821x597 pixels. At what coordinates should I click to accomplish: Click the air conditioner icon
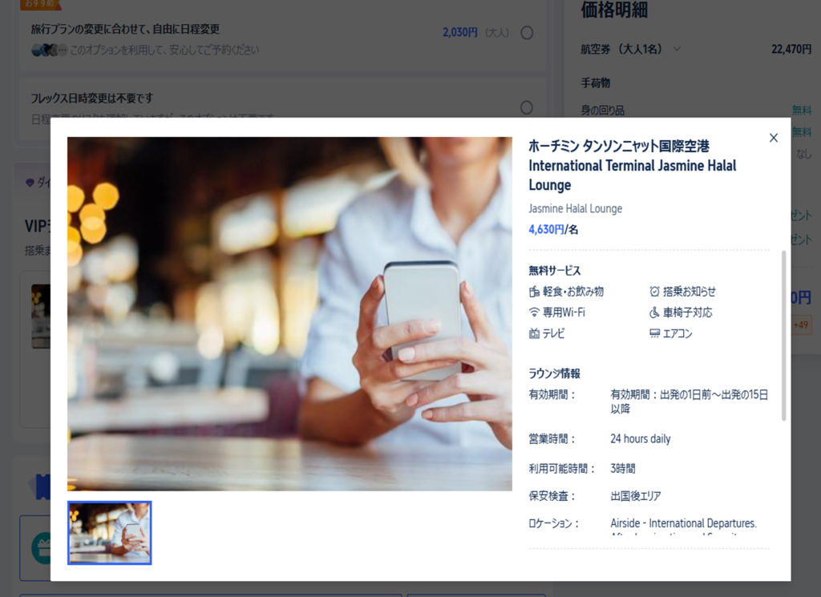pyautogui.click(x=654, y=333)
